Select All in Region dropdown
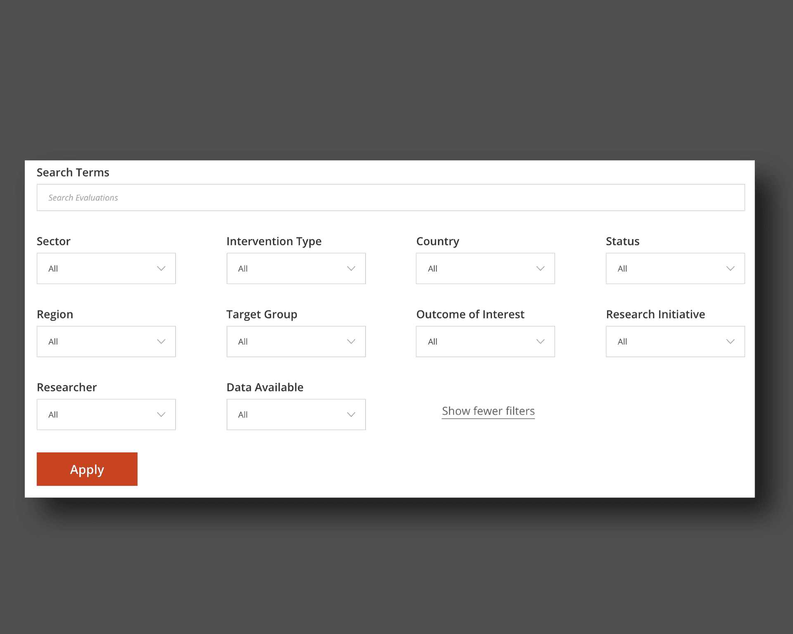The image size is (793, 634). [106, 341]
